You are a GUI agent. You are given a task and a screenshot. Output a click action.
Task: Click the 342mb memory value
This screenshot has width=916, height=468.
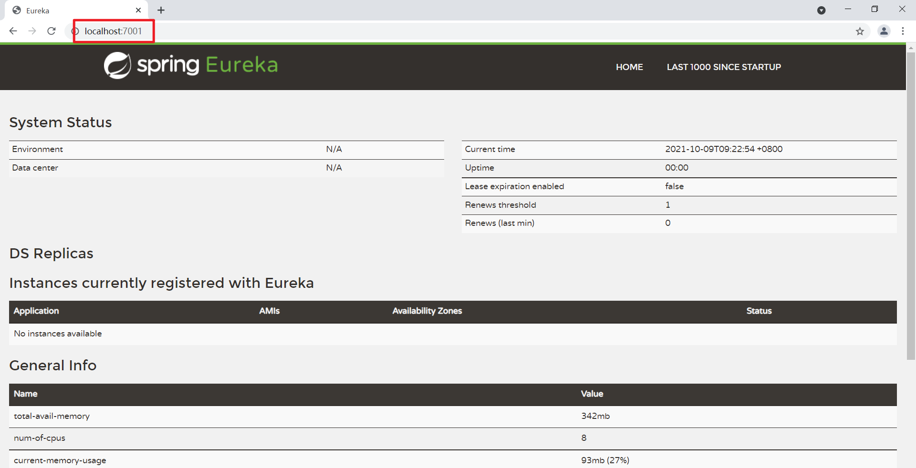click(595, 416)
